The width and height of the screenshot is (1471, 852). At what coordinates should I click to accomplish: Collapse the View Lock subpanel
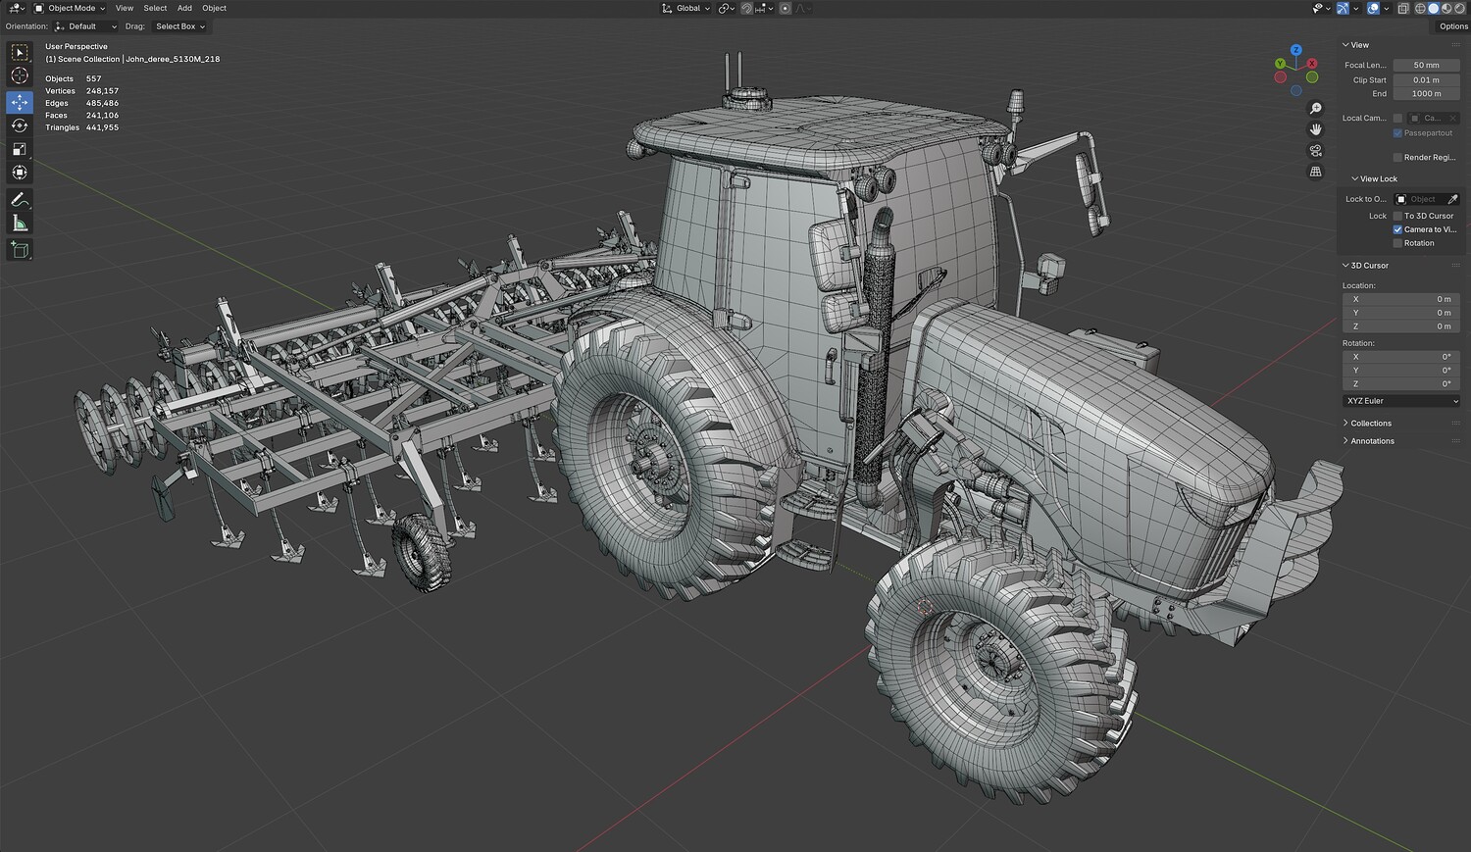1374,178
